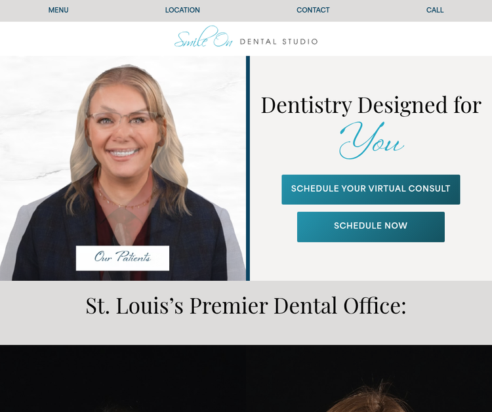Click the dark photo below the heading

click(x=246, y=379)
